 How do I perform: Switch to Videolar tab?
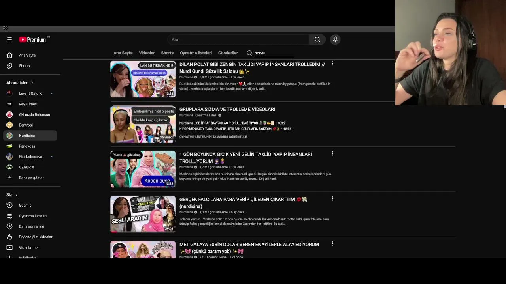147,53
